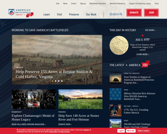Open the Sign-up link
Screen dimensions: 167x134
pos(83,3)
